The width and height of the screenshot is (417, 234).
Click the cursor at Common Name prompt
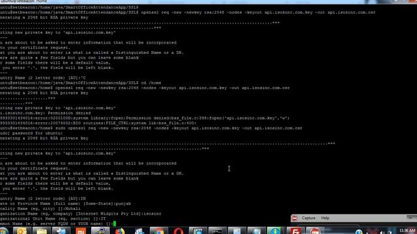coord(115,224)
